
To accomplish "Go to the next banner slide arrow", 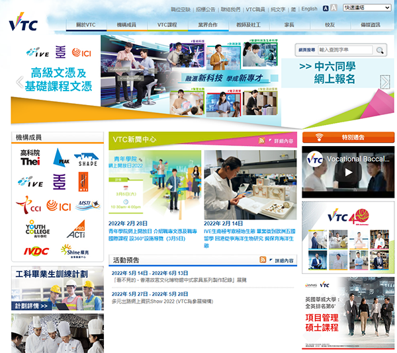I will click(385, 81).
